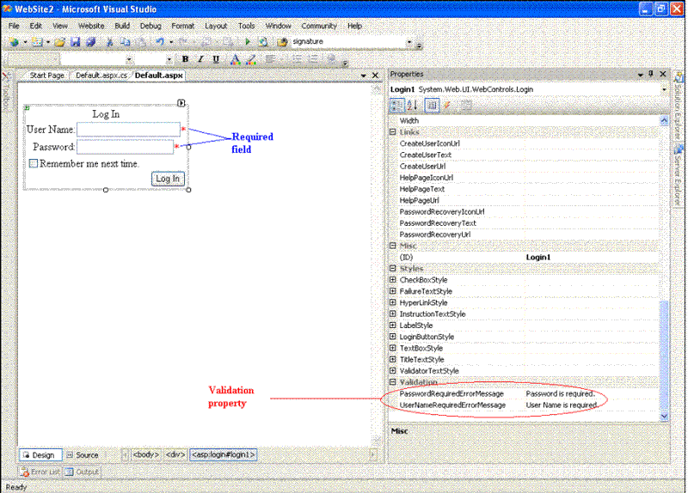Select the <asp:login#login1> tag
The image size is (688, 493).
point(224,455)
